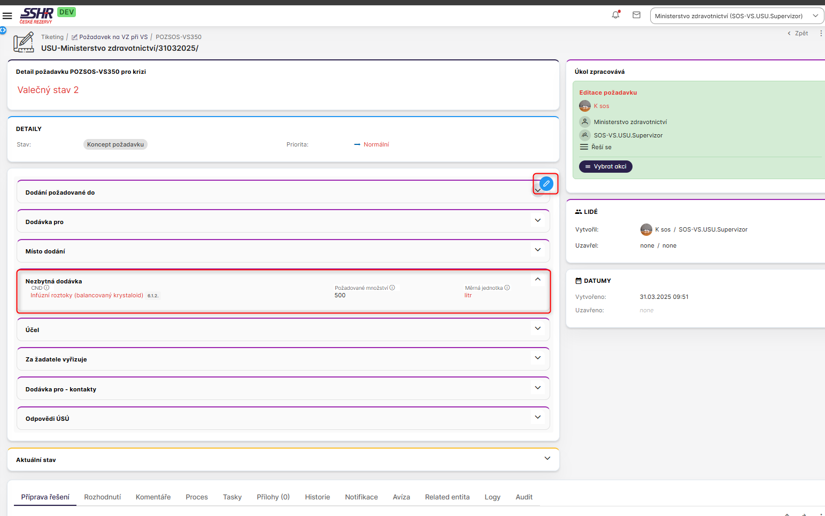Image resolution: width=825 pixels, height=516 pixels.
Task: Open the mail envelope icon
Action: pyautogui.click(x=636, y=15)
